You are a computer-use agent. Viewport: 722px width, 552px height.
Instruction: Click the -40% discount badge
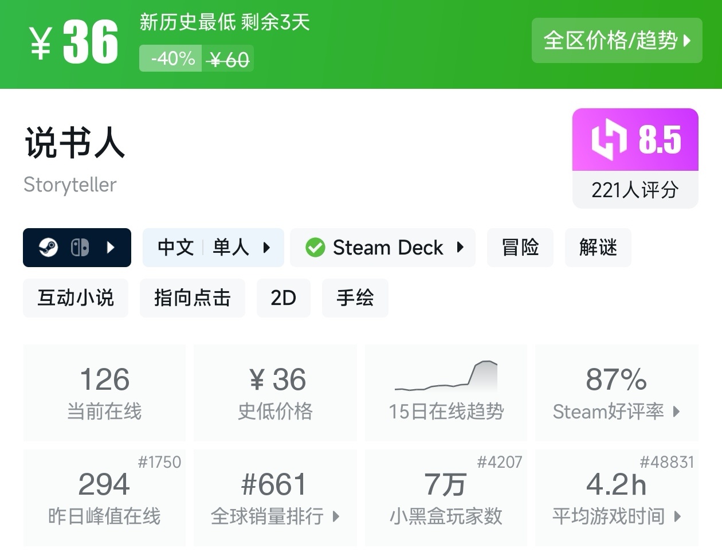tap(171, 59)
